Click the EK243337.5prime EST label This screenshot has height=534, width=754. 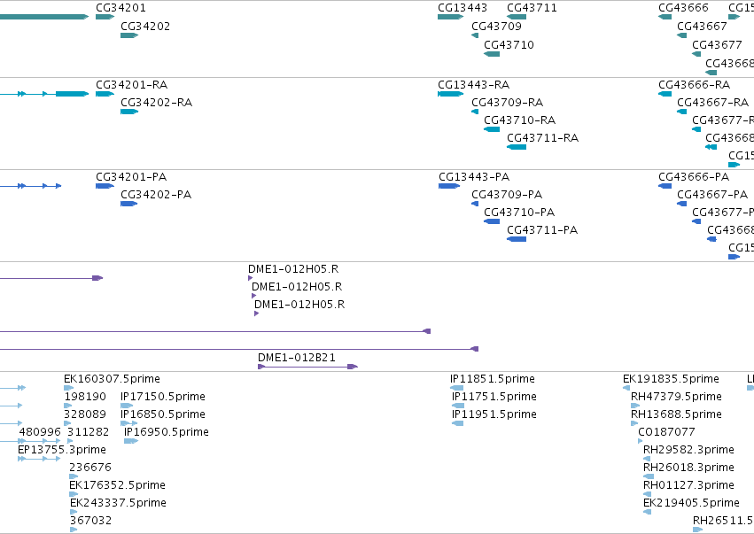click(118, 503)
